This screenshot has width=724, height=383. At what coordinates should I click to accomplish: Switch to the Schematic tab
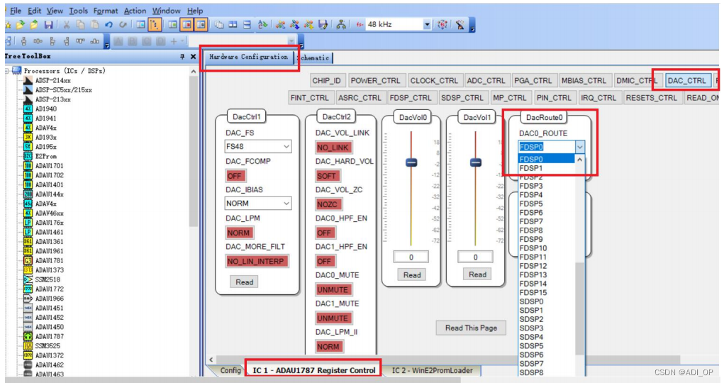315,57
